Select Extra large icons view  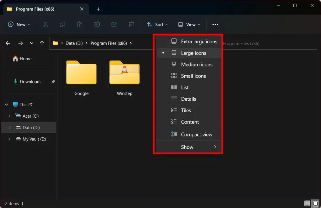pyautogui.click(x=189, y=41)
